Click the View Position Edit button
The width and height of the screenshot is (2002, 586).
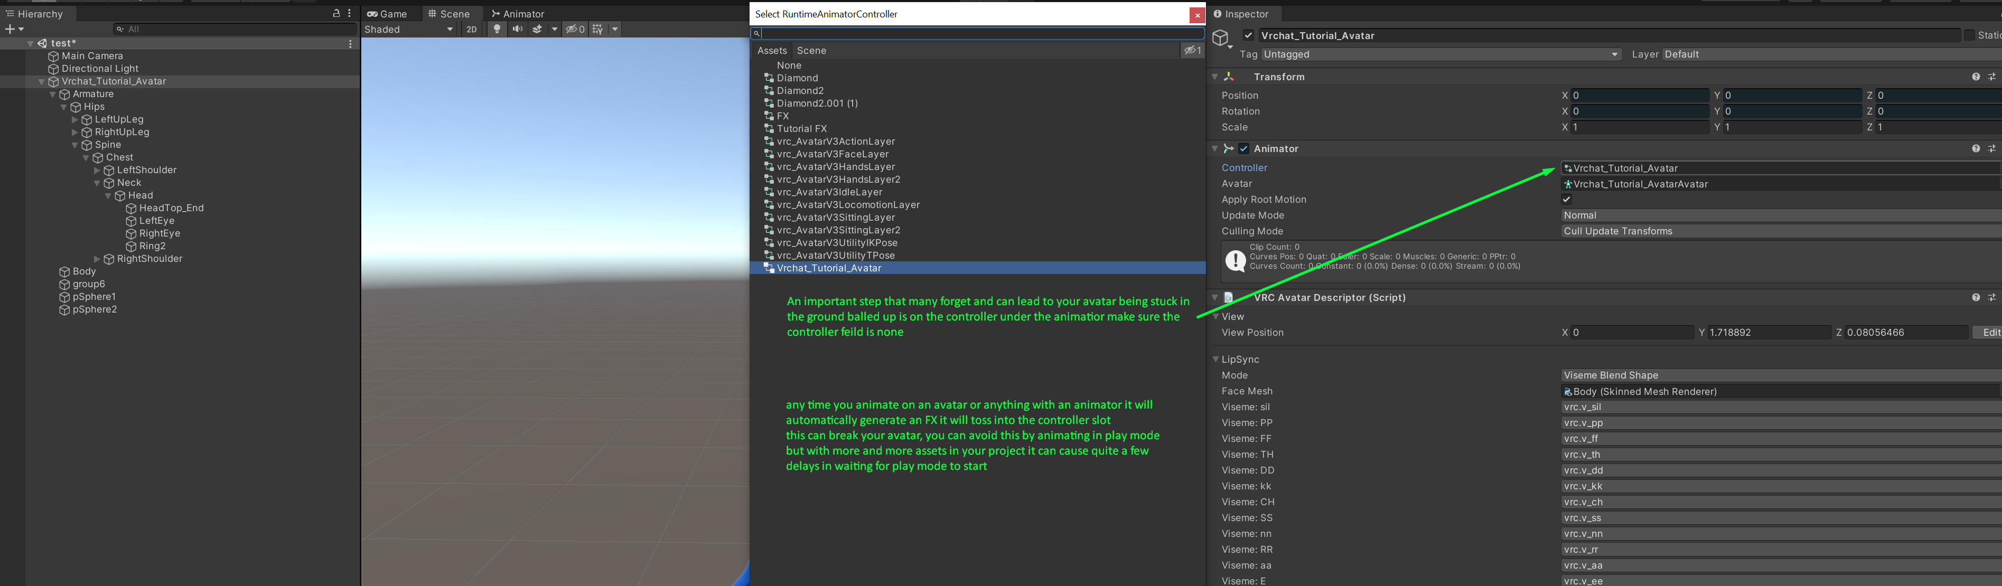(1989, 333)
